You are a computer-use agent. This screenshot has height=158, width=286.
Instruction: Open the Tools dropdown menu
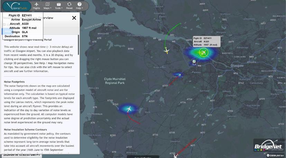[58, 6]
